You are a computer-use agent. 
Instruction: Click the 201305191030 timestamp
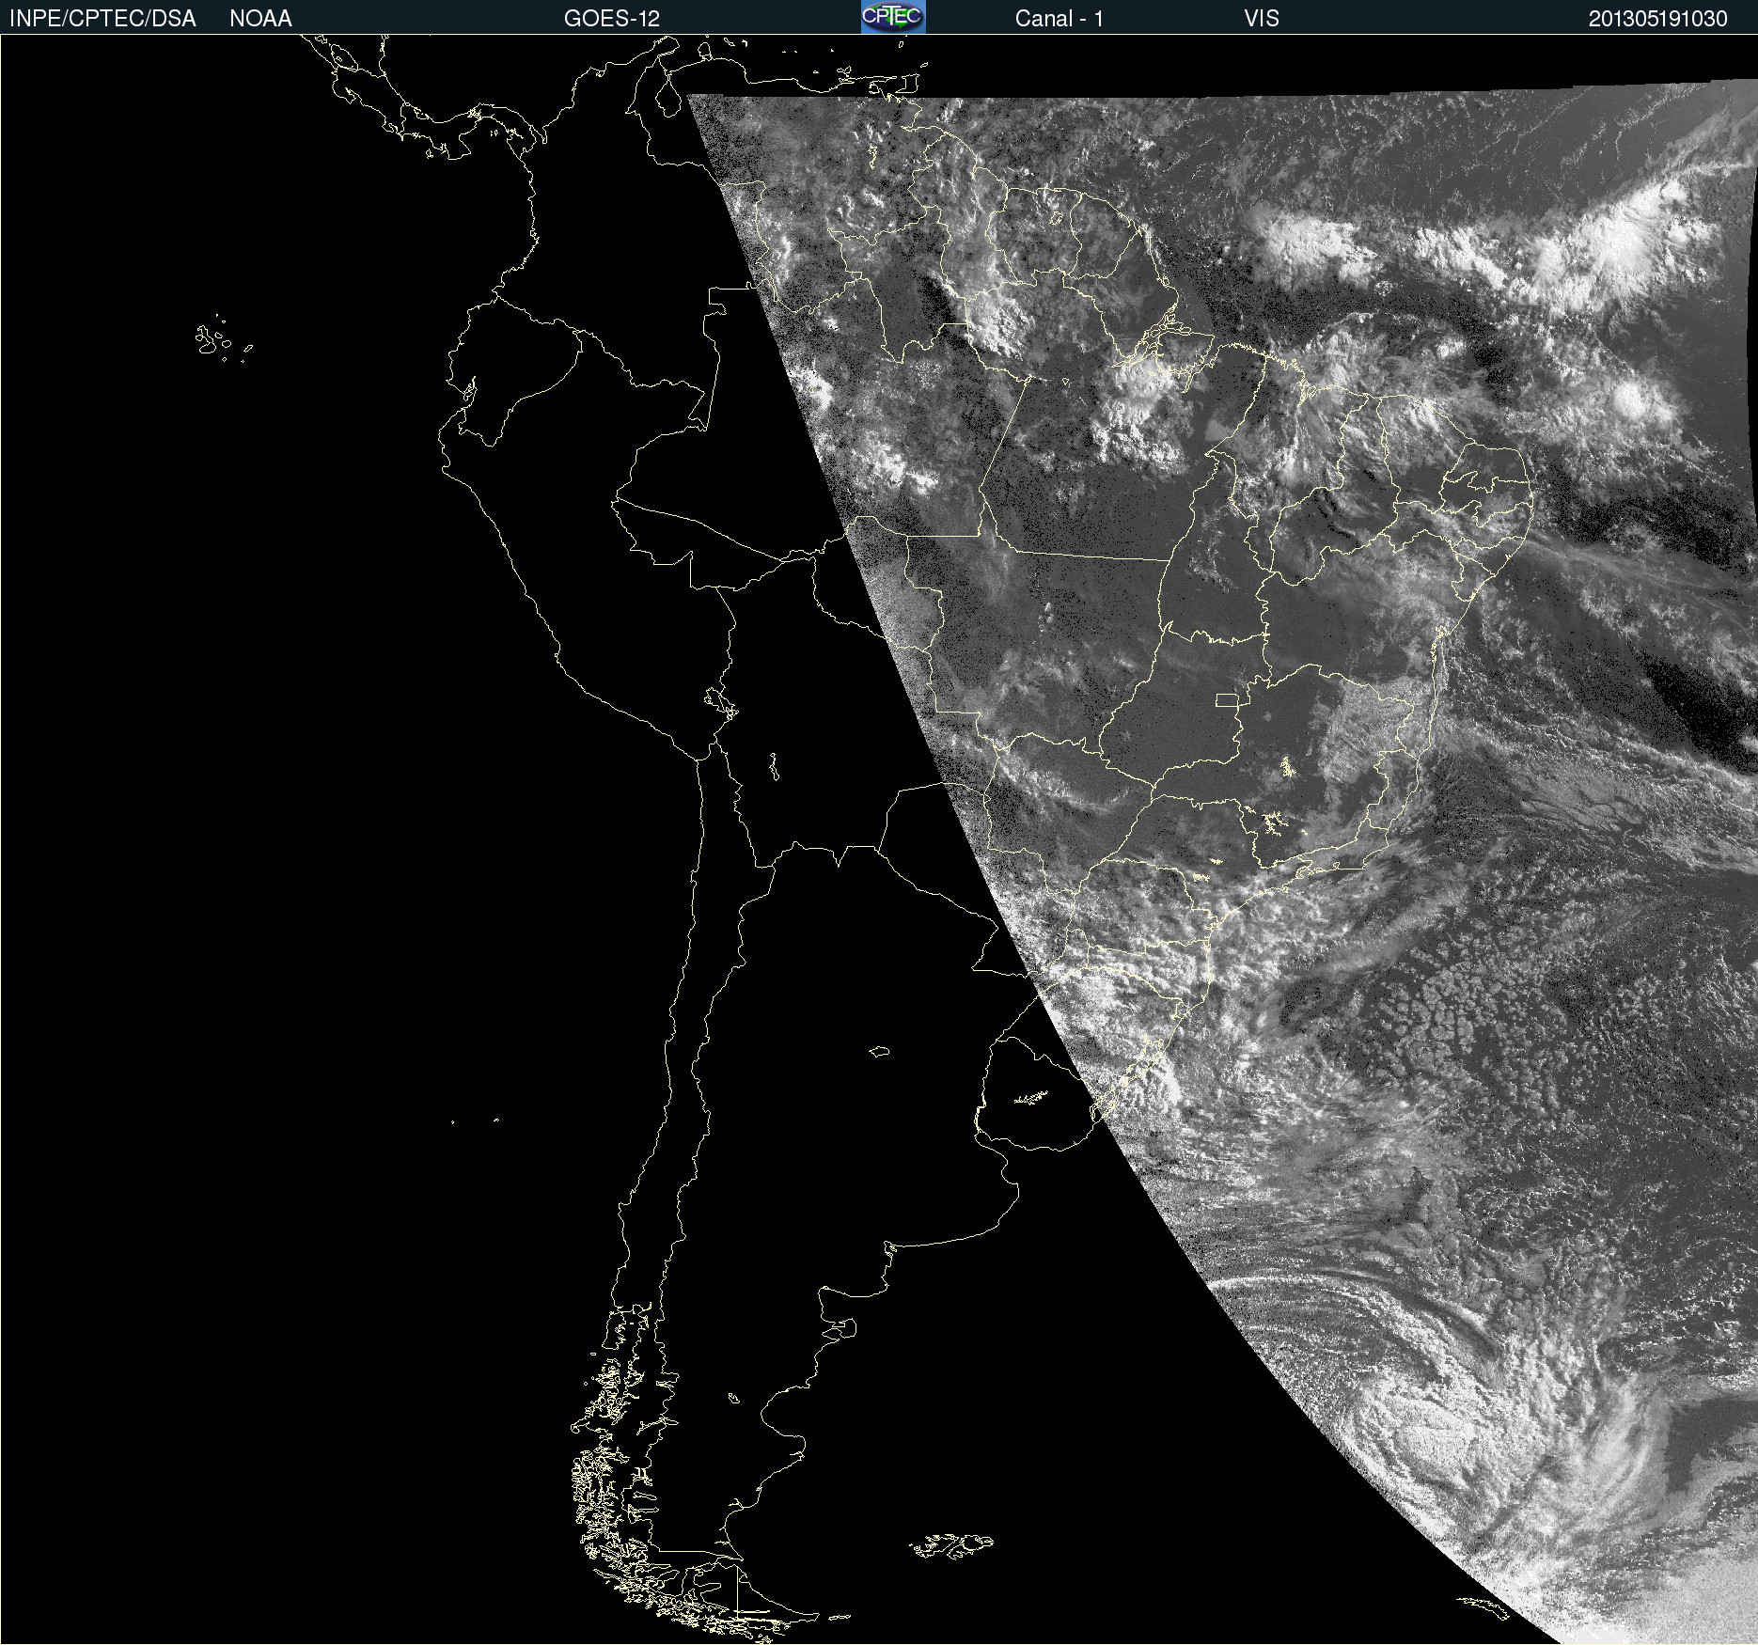[1657, 19]
